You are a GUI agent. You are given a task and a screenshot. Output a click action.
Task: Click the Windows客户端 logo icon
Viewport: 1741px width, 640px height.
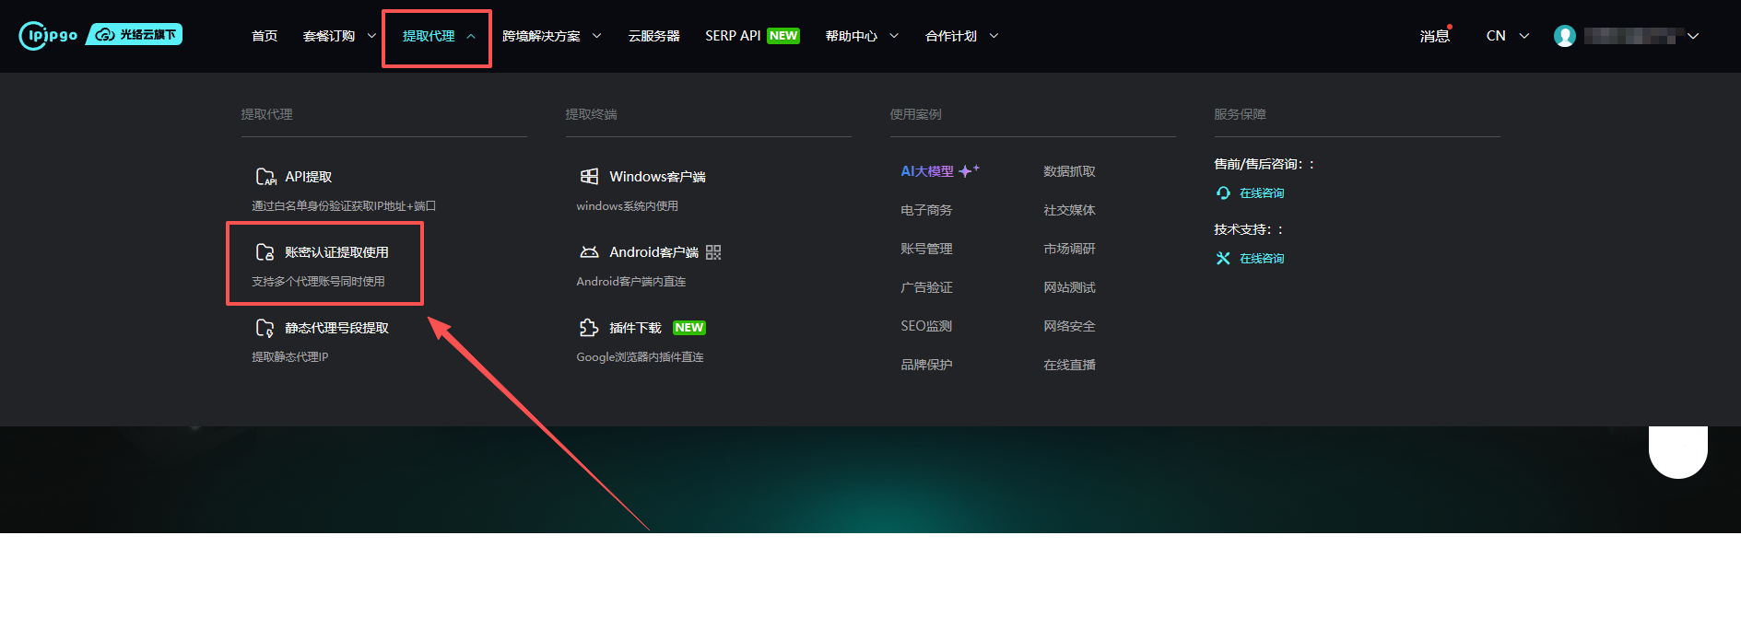[x=589, y=177]
